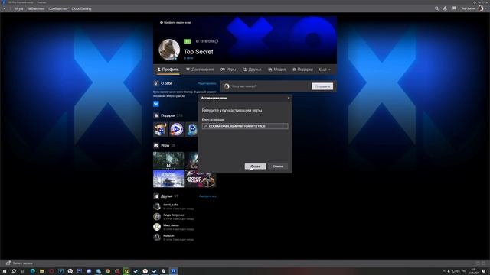Click the Игры section gamepad icon
Image resolution: width=490 pixels, height=275 pixels.
tap(156, 145)
